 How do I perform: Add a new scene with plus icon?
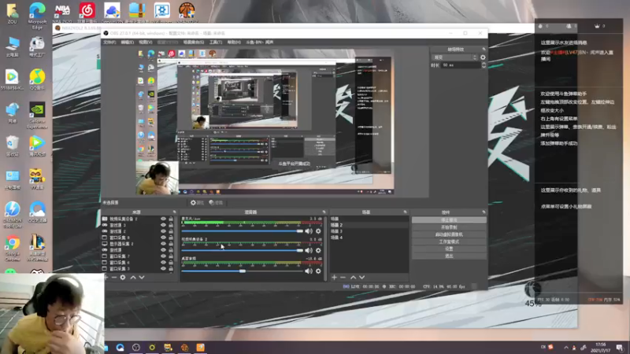point(334,278)
